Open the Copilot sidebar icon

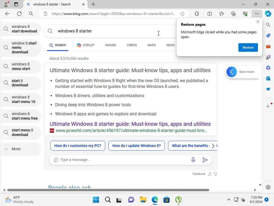268,14
